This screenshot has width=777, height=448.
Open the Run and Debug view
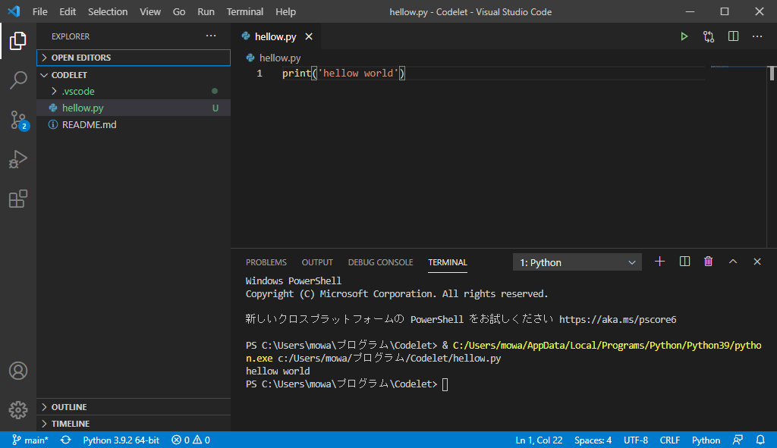point(18,159)
